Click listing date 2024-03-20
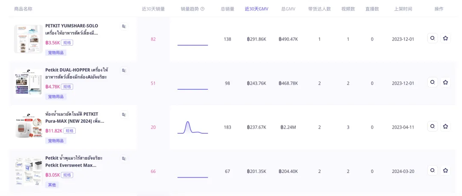Screen dimensions: 462x196 (x=403, y=171)
